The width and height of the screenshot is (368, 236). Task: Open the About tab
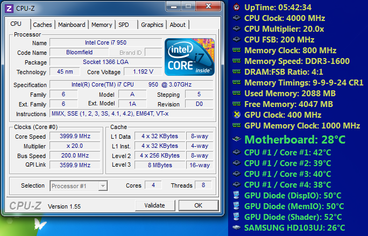178,25
